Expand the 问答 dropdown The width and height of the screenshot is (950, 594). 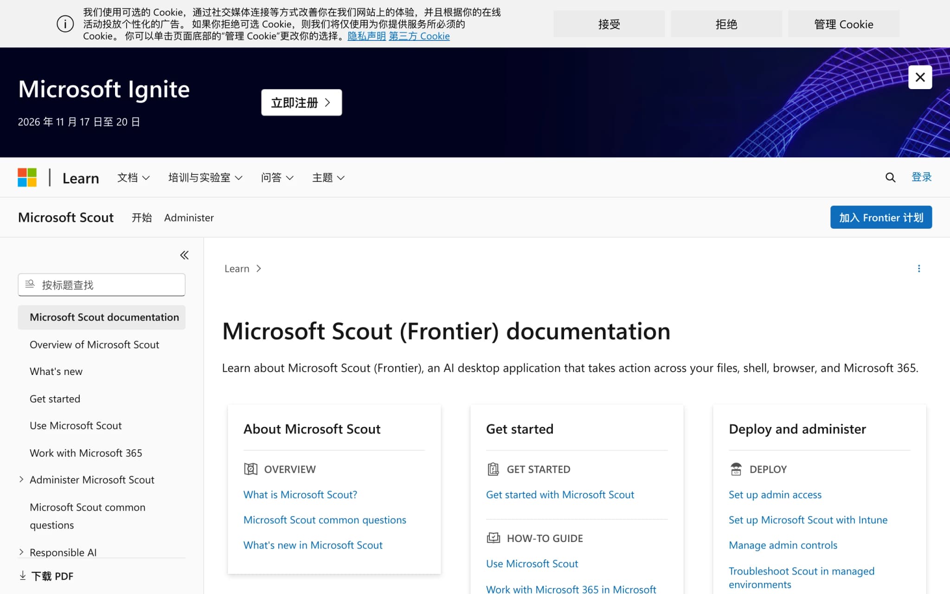click(277, 178)
